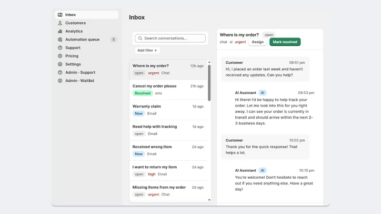
Task: Click the urgent label in conversation header
Action: click(241, 42)
